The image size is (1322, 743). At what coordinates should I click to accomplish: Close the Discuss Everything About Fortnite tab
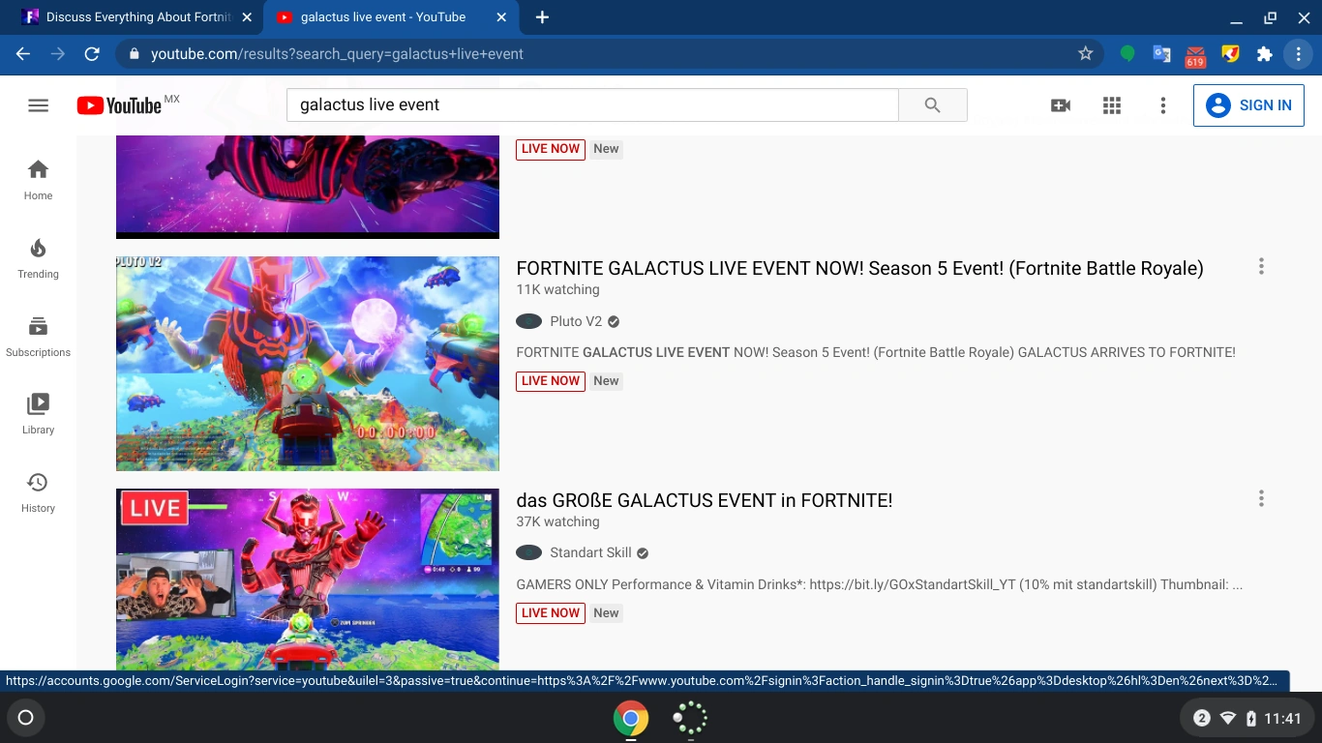coord(247,17)
